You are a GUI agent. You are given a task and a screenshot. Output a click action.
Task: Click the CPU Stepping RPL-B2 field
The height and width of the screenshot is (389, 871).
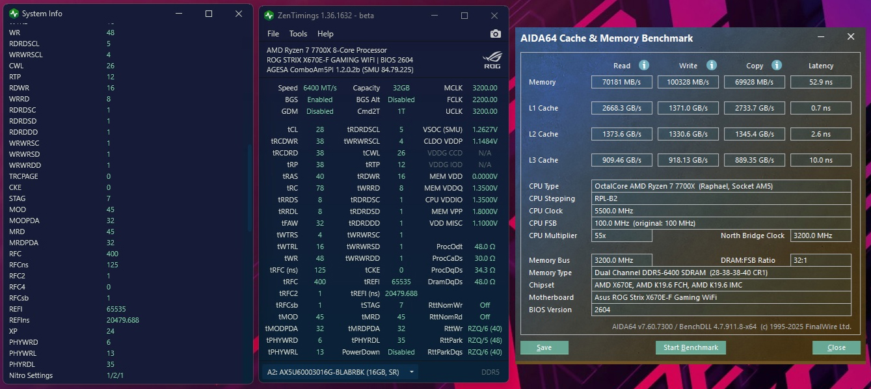pyautogui.click(x=721, y=198)
